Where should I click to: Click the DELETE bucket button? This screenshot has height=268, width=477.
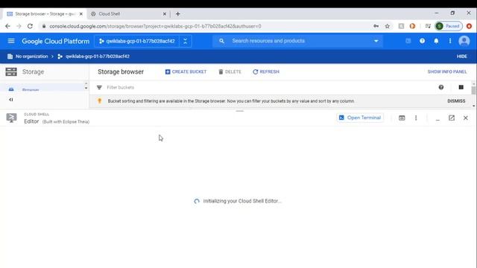230,71
